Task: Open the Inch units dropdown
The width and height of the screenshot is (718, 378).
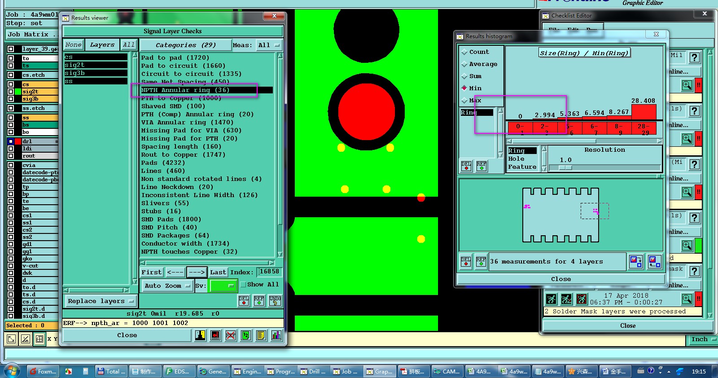Action: point(703,339)
